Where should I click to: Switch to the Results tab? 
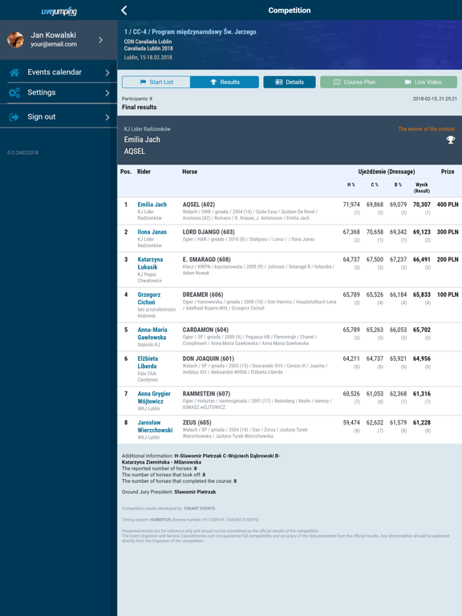(225, 82)
